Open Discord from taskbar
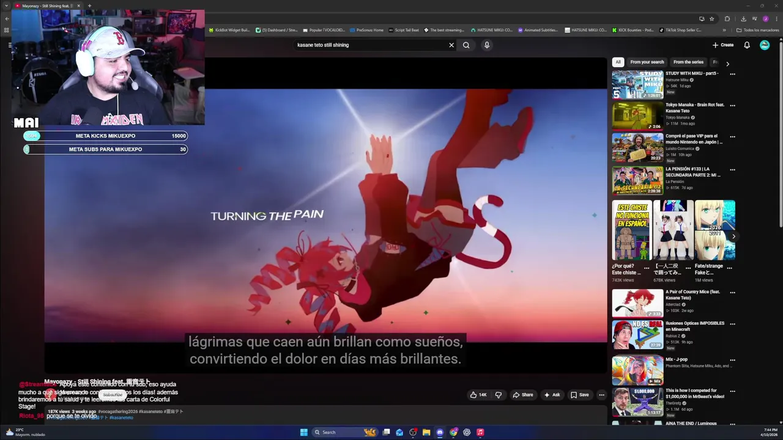 [440, 432]
